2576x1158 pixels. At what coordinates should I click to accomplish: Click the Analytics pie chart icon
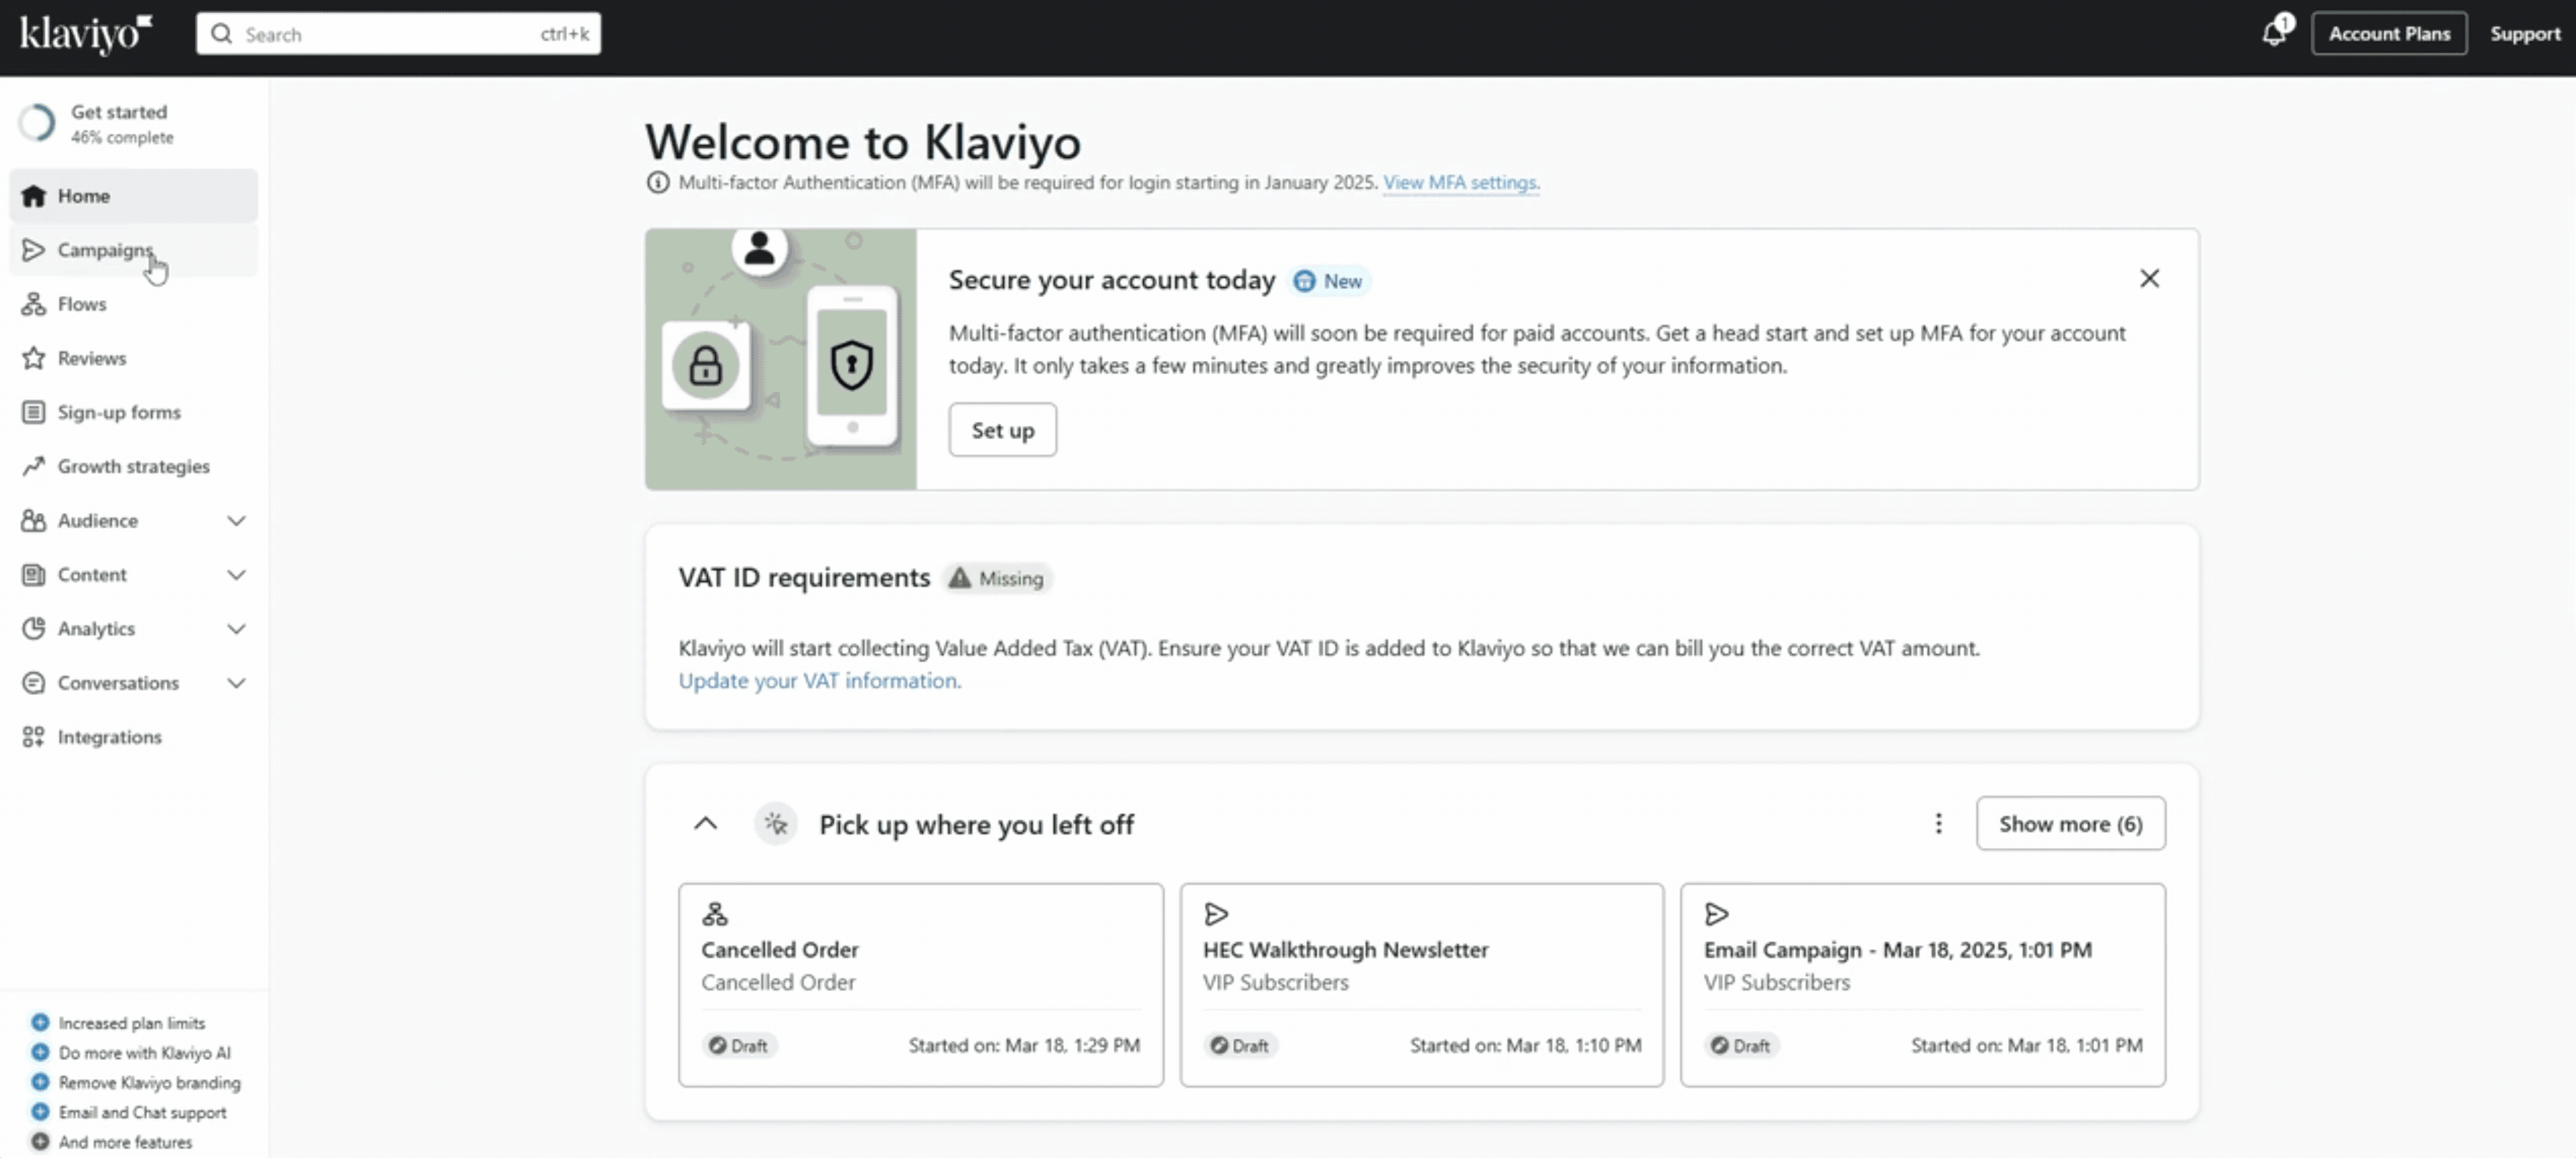coord(34,628)
